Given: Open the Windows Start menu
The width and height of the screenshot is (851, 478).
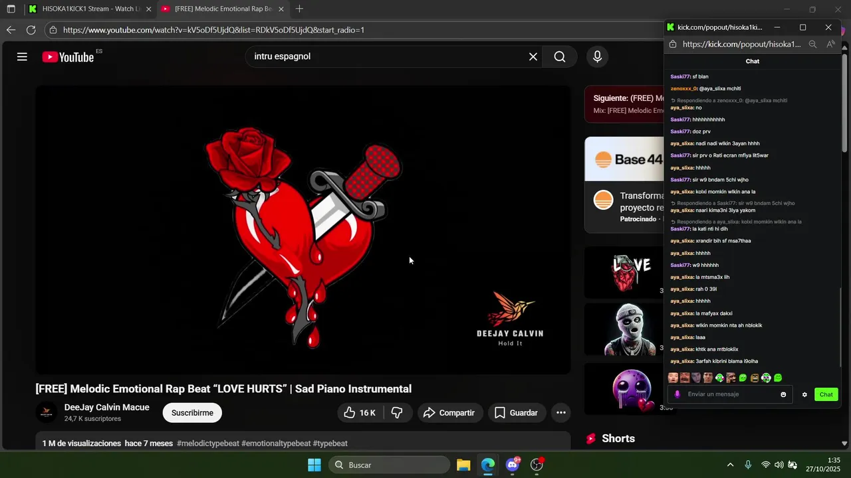Looking at the screenshot, I should pos(314,465).
